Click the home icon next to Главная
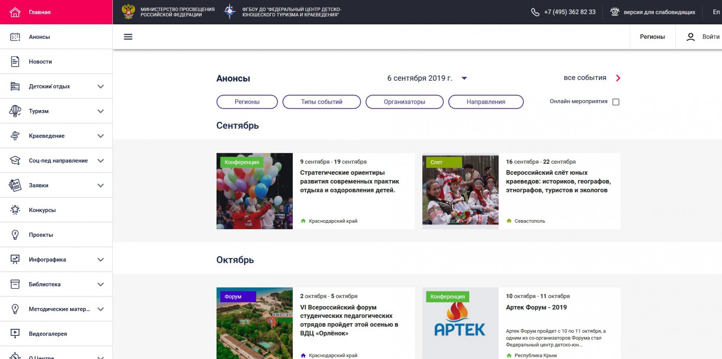722x359 pixels. [15, 12]
